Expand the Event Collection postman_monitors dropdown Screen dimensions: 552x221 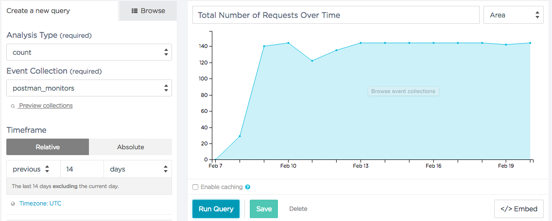coord(89,88)
